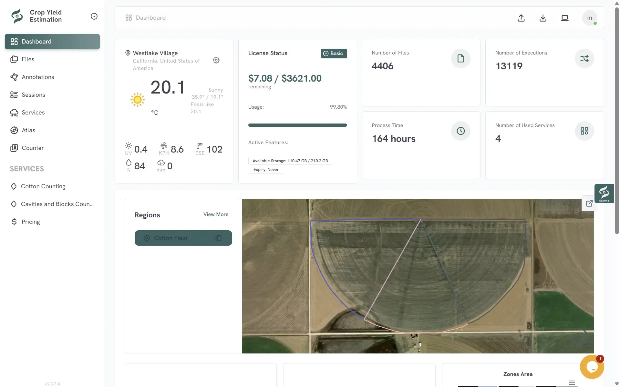Click the Dashboard breadcrumb icon
620x387 pixels.
tap(129, 18)
